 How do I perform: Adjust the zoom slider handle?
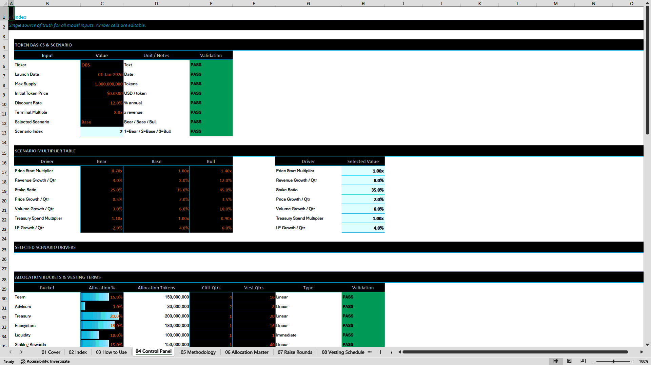click(x=613, y=361)
